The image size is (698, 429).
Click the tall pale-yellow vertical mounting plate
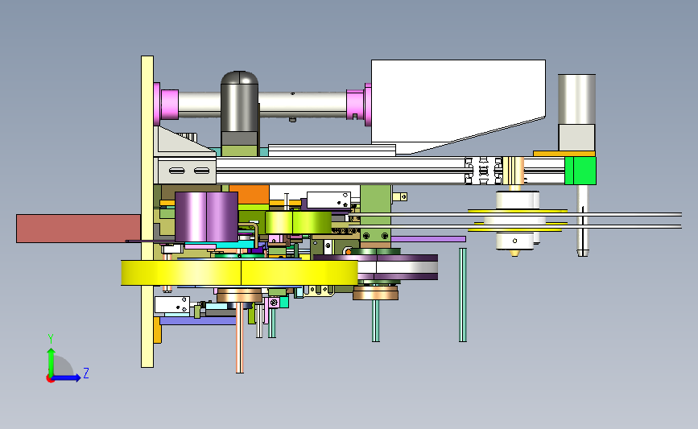pos(147,212)
